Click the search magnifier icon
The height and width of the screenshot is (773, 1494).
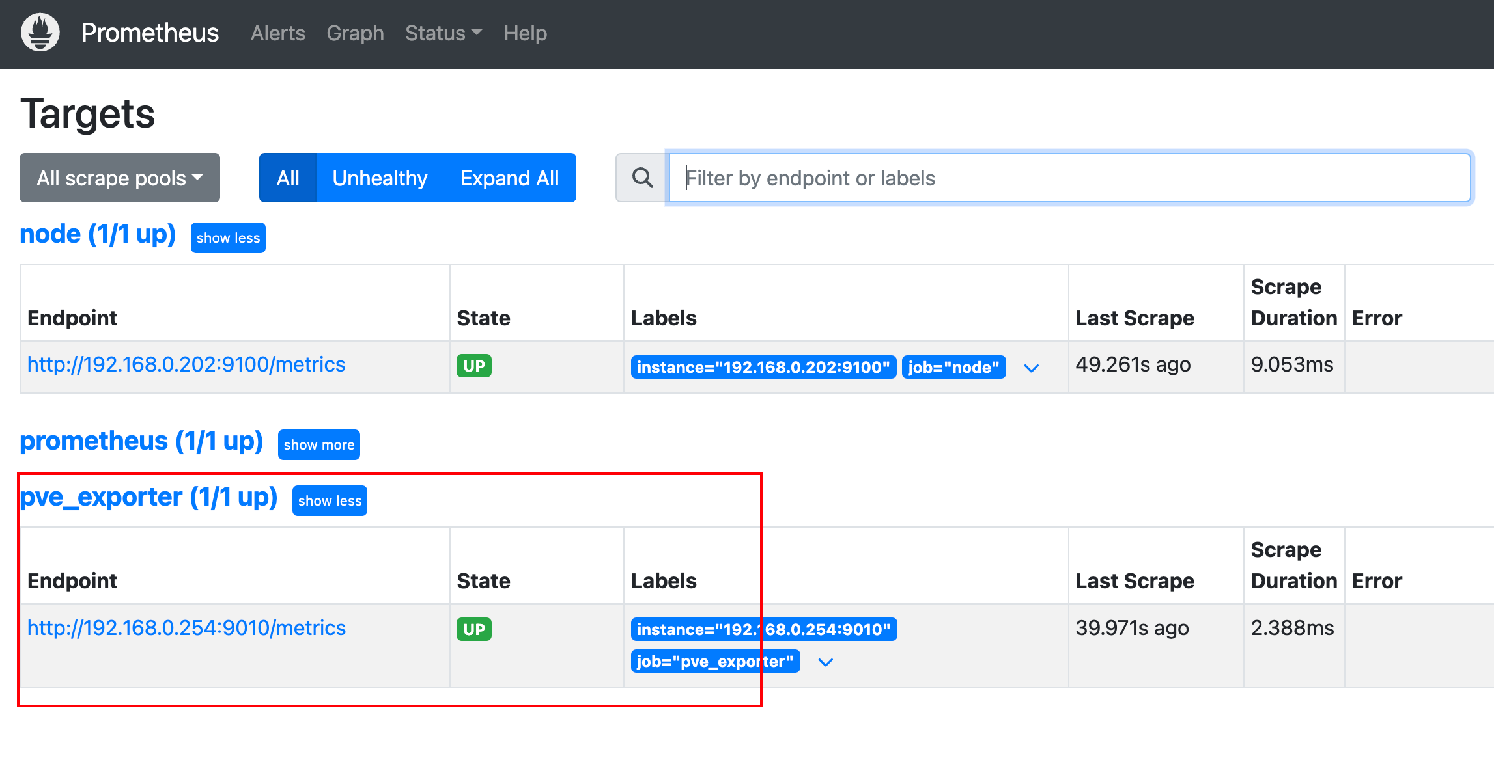pyautogui.click(x=642, y=178)
